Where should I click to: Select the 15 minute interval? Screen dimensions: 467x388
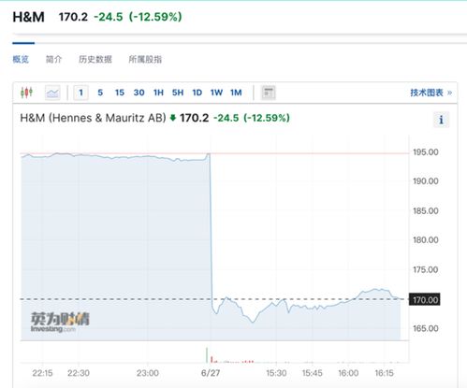[120, 93]
